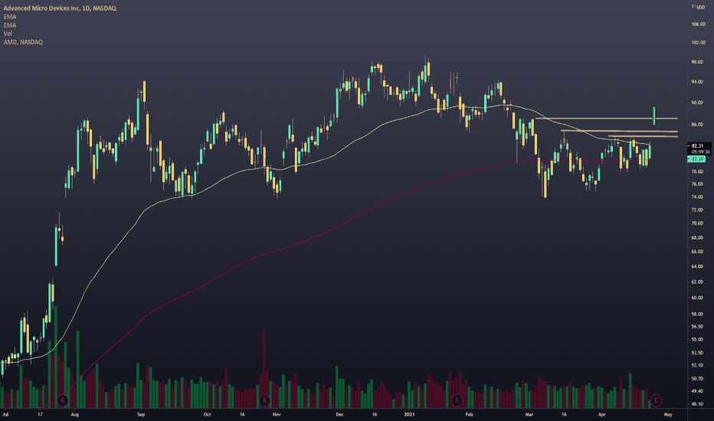The width and height of the screenshot is (714, 421).
Task: Click 90.00 on the price axis
Action: 697,103
